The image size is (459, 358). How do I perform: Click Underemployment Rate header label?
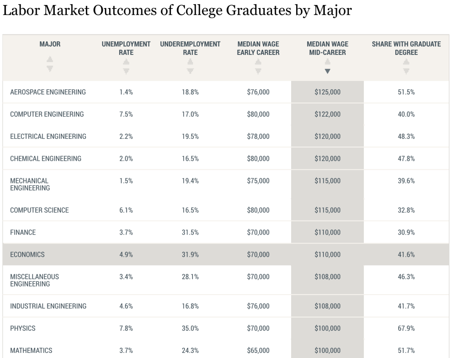190,48
